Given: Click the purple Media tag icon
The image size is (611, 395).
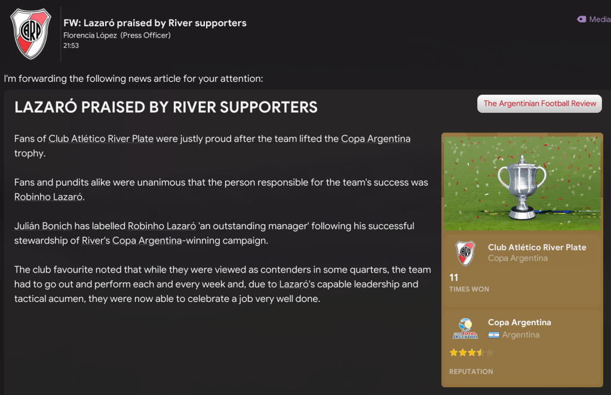Looking at the screenshot, I should [x=582, y=19].
